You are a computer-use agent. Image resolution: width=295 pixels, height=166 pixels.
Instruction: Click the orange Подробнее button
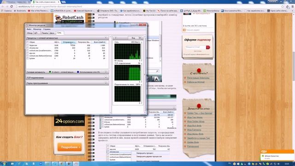[x=70, y=147]
